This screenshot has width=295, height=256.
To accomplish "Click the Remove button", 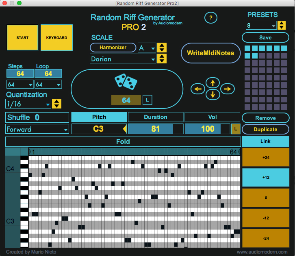I will 265,118.
